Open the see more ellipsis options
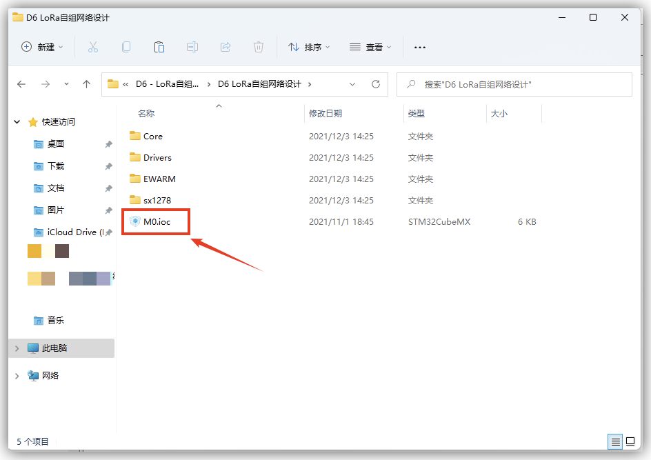The width and height of the screenshot is (651, 460). click(419, 48)
